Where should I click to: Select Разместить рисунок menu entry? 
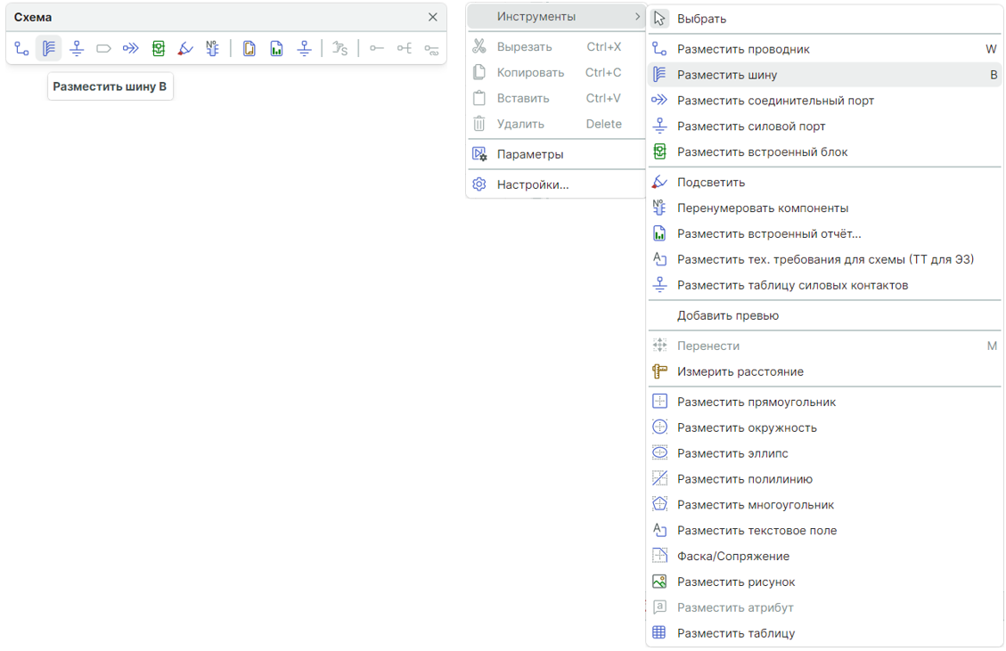coord(736,582)
